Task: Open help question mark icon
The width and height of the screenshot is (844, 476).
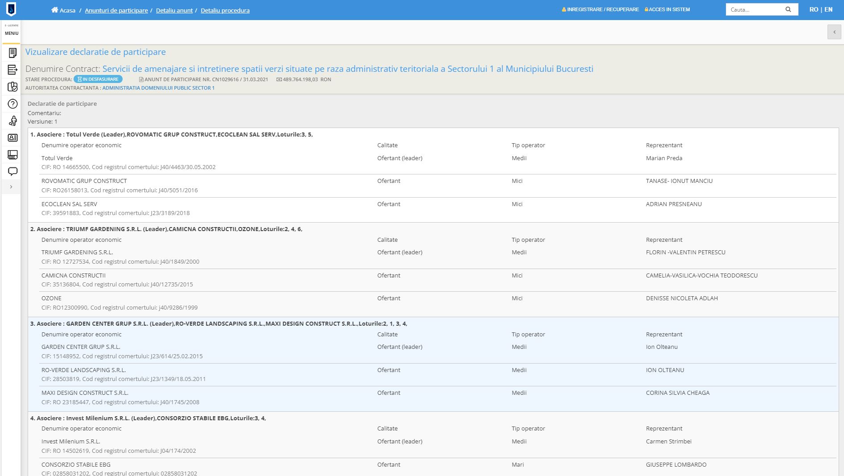Action: pos(12,104)
